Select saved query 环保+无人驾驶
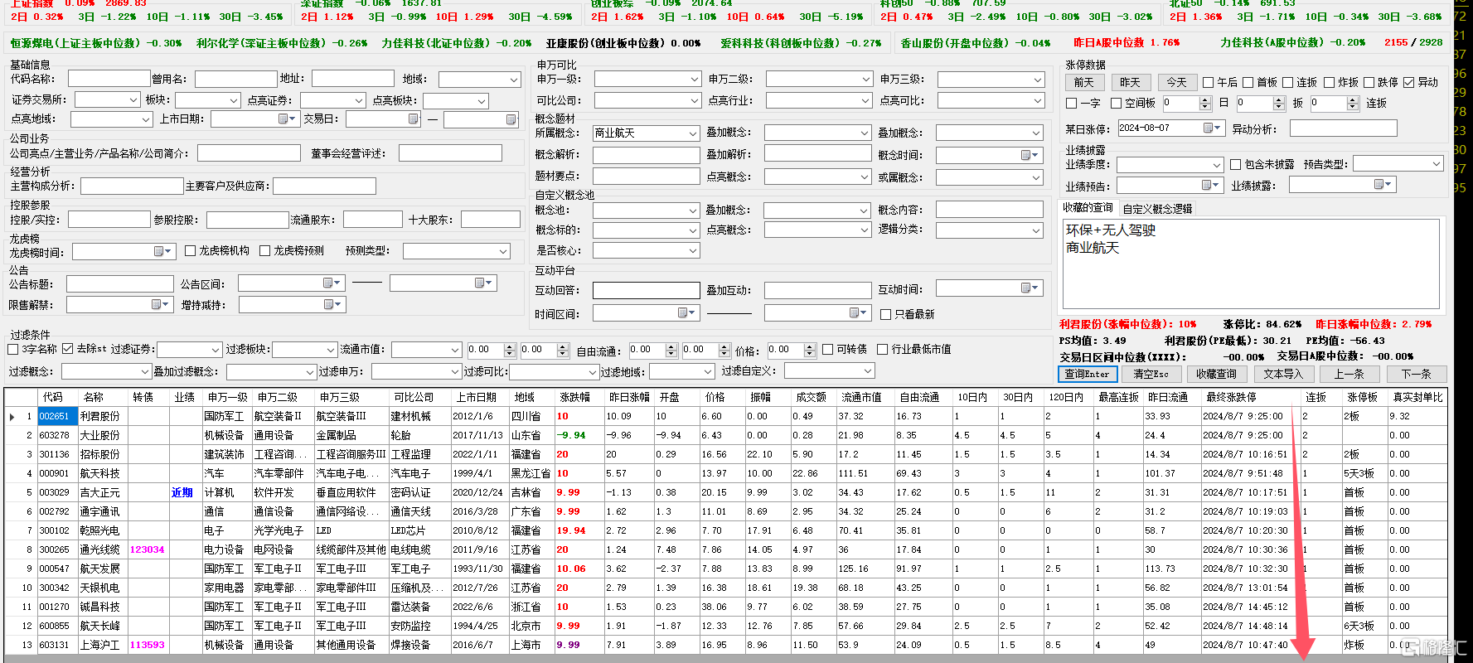This screenshot has width=1473, height=663. pos(1111,230)
